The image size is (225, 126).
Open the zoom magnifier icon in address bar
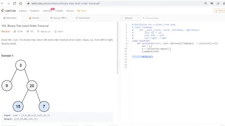click(205, 3)
